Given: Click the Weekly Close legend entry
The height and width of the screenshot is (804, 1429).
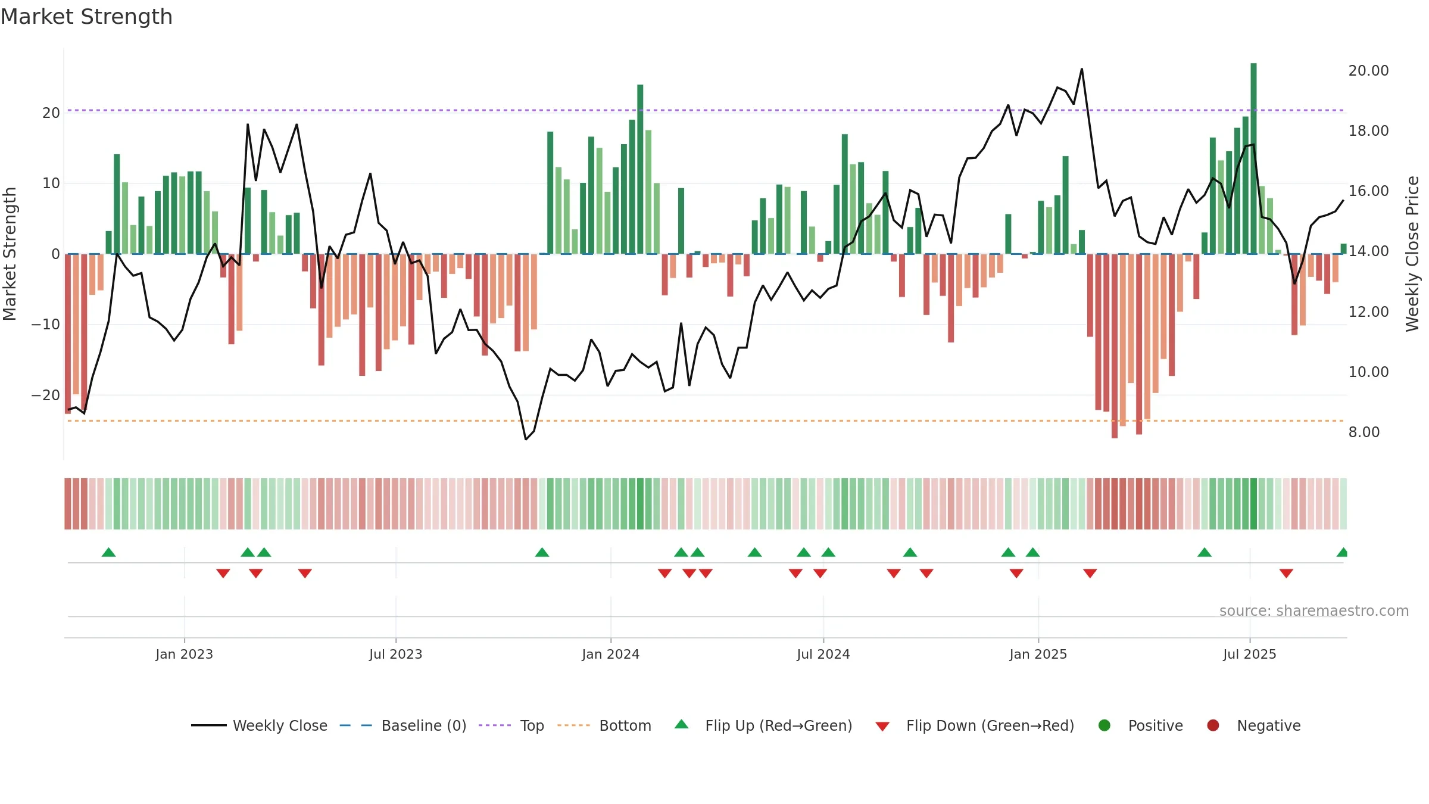Looking at the screenshot, I should 259,725.
